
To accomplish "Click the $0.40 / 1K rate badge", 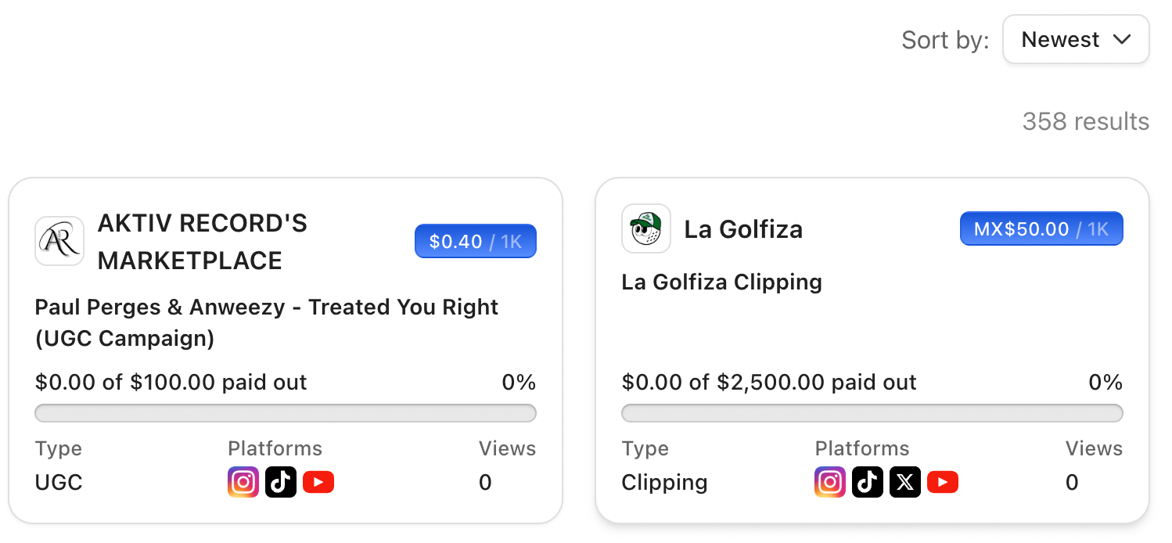I will tap(476, 242).
